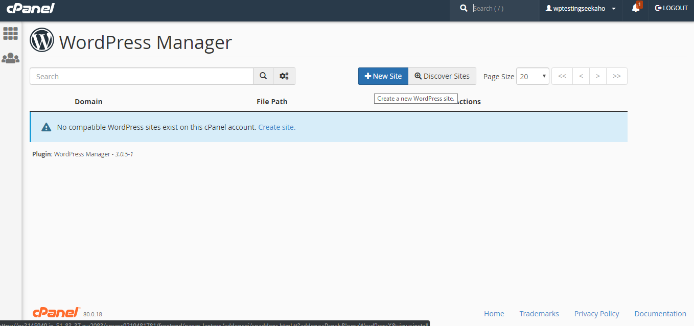Click the Page Size label
Image resolution: width=694 pixels, height=326 pixels.
tap(499, 77)
